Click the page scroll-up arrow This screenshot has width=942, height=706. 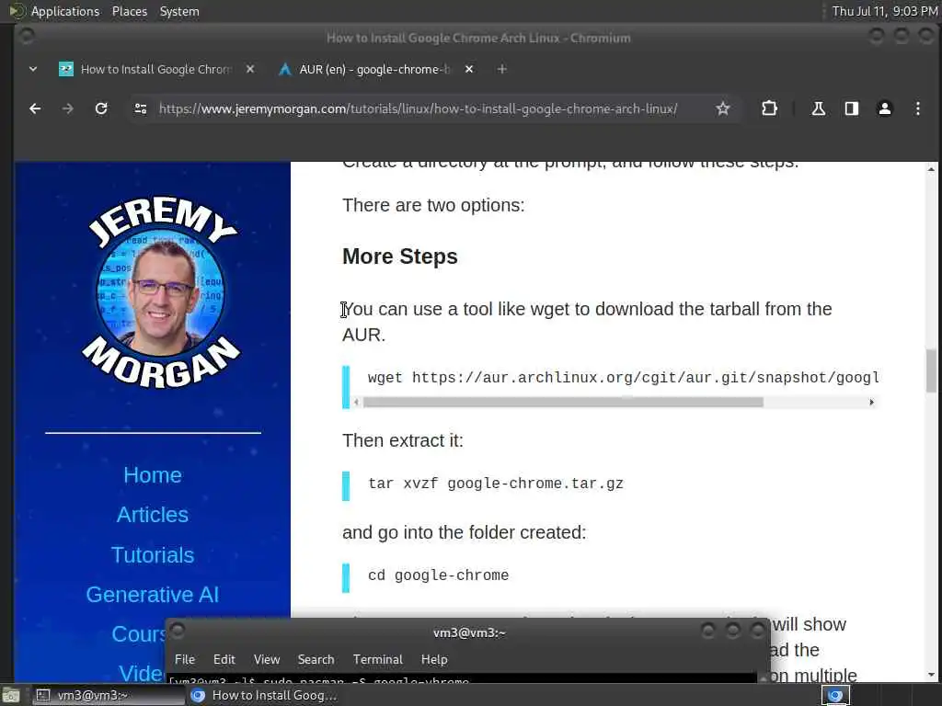[931, 169]
